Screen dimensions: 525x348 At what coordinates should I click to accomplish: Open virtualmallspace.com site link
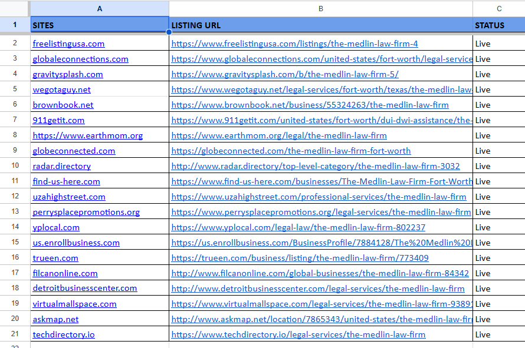(75, 304)
